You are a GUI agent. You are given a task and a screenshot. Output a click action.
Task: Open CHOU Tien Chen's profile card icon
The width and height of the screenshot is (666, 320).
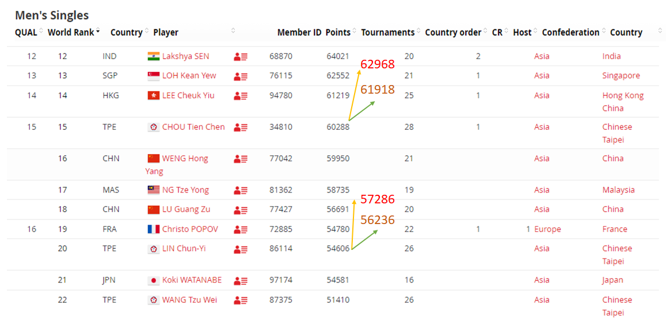pyautogui.click(x=241, y=127)
